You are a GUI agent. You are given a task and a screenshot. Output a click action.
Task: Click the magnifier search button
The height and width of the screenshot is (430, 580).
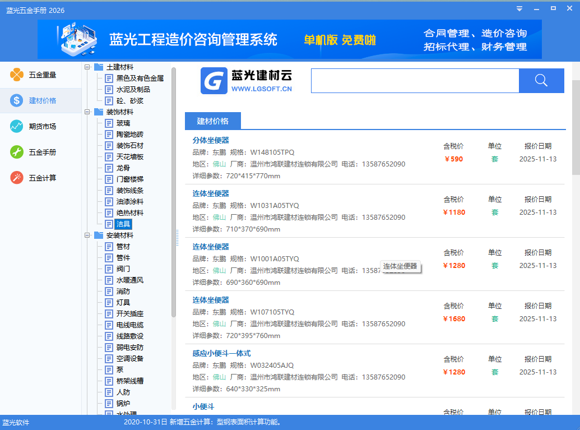coord(541,81)
